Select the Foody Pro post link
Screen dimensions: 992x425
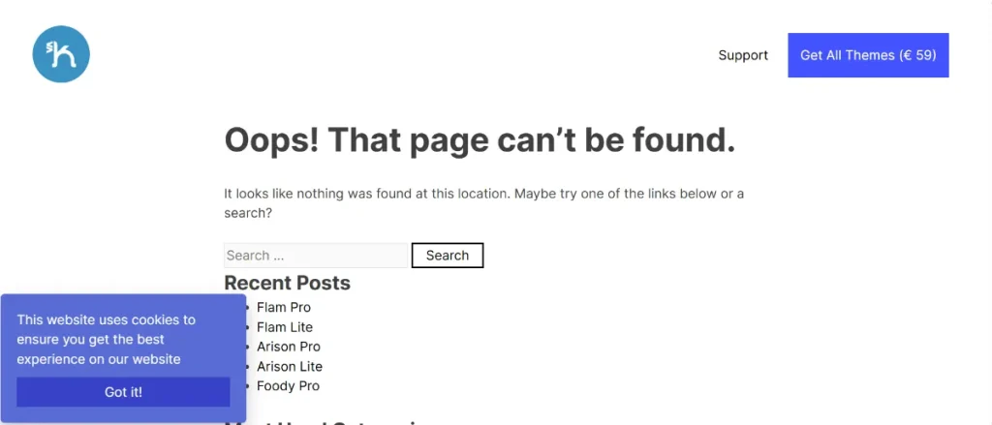288,385
